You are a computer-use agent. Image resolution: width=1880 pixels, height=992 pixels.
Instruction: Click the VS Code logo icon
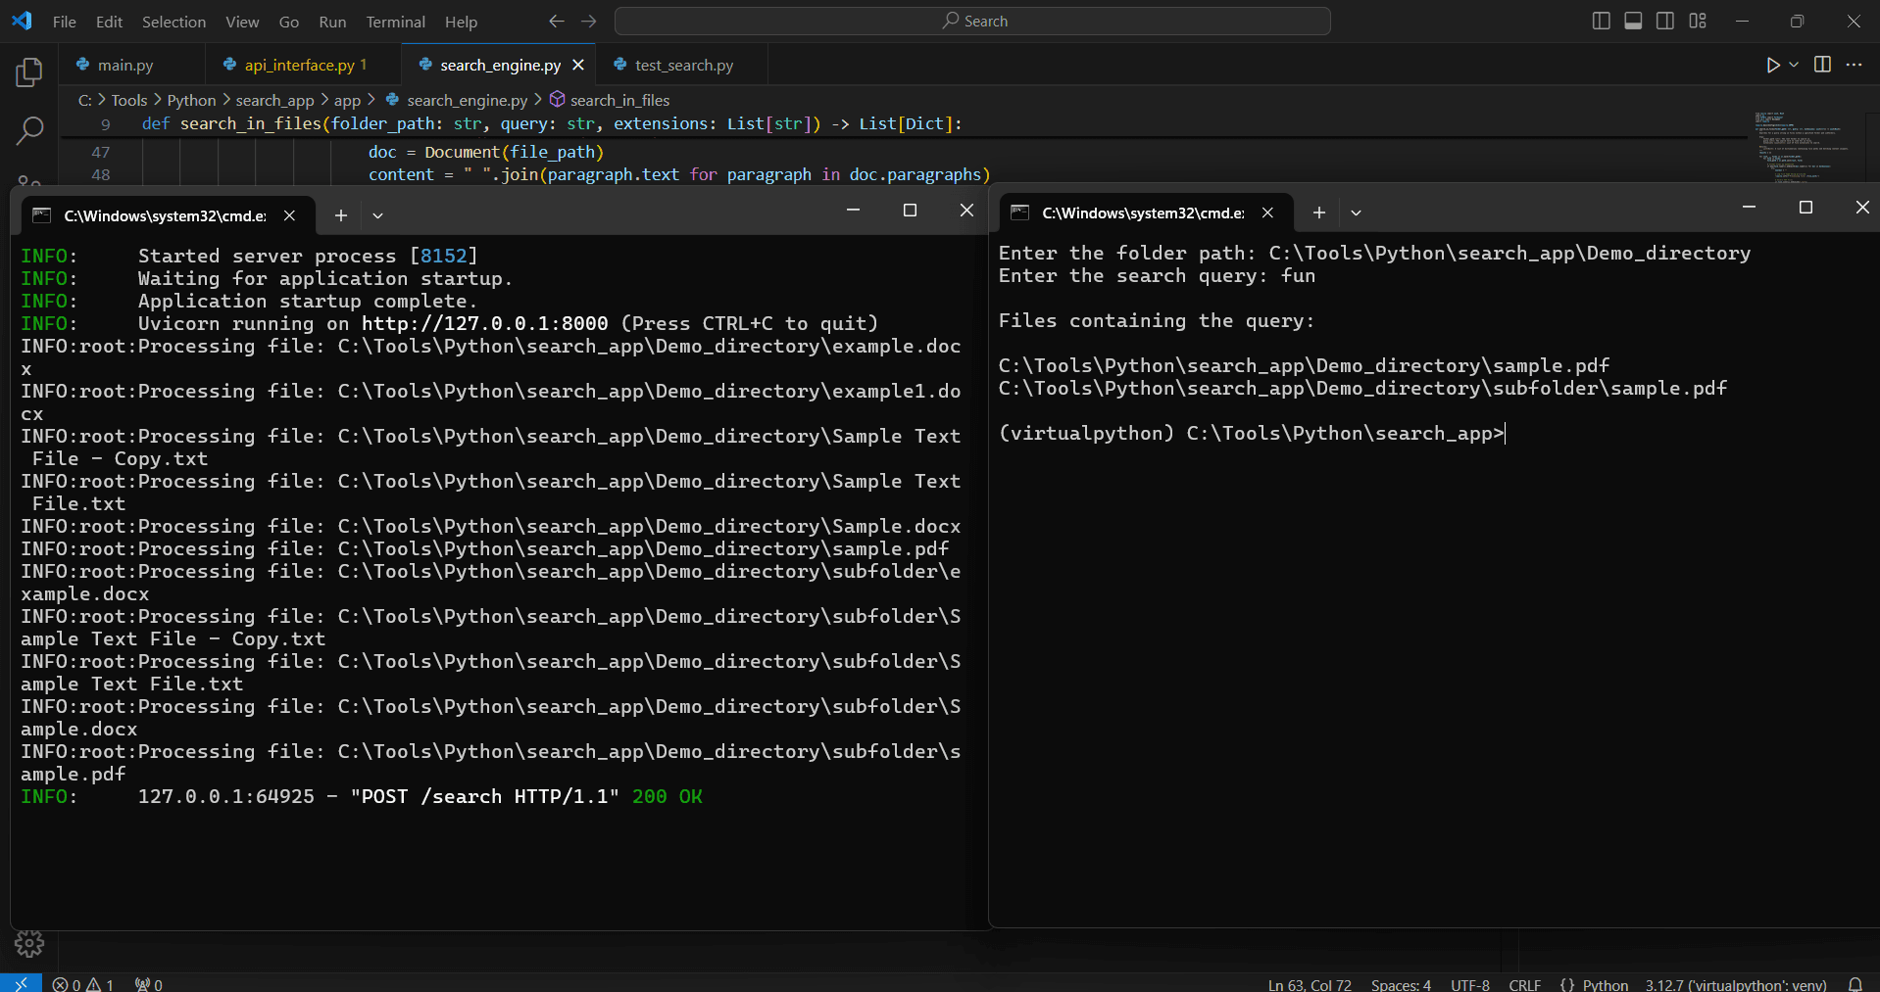click(22, 21)
